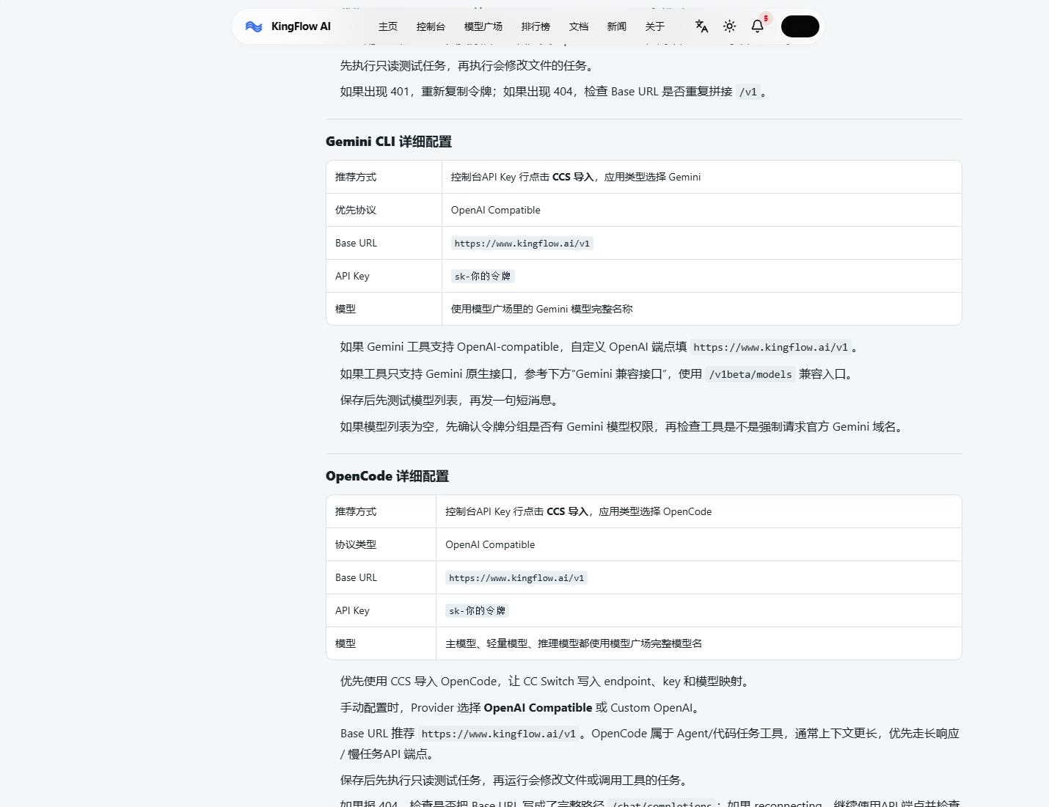Open 新闻 in the navigation bar
1049x807 pixels.
pyautogui.click(x=617, y=26)
